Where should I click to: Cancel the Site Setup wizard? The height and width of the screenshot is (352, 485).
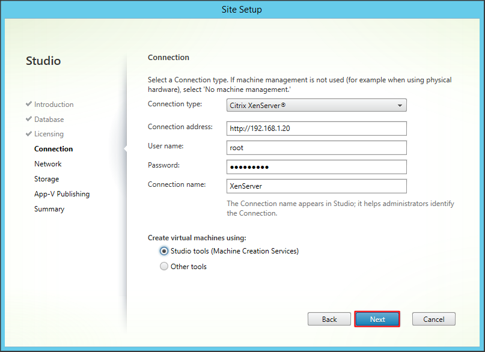click(433, 319)
